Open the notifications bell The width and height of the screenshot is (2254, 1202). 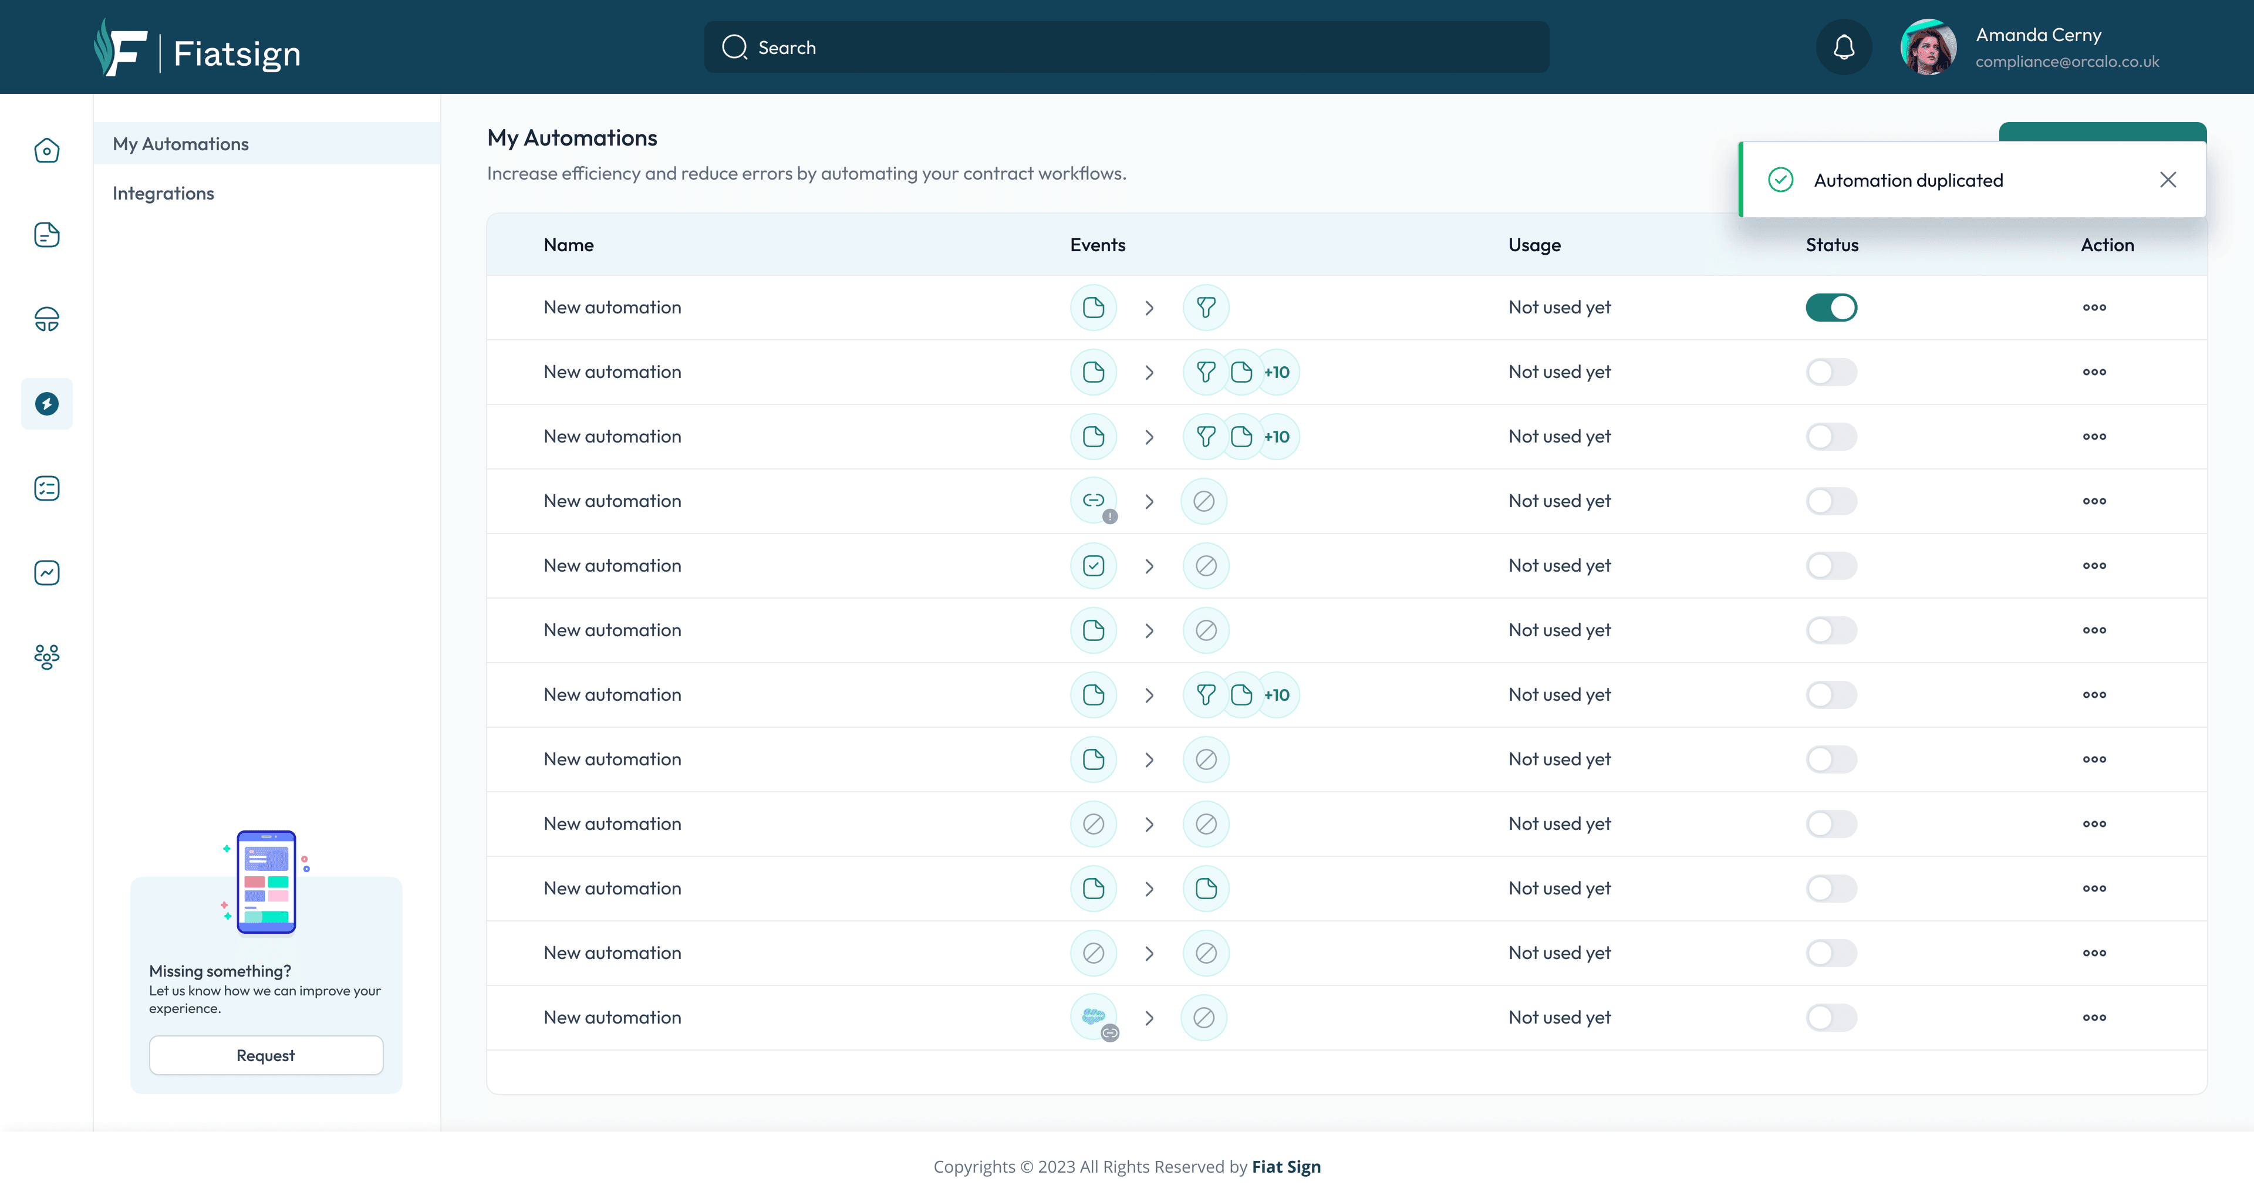(1844, 47)
